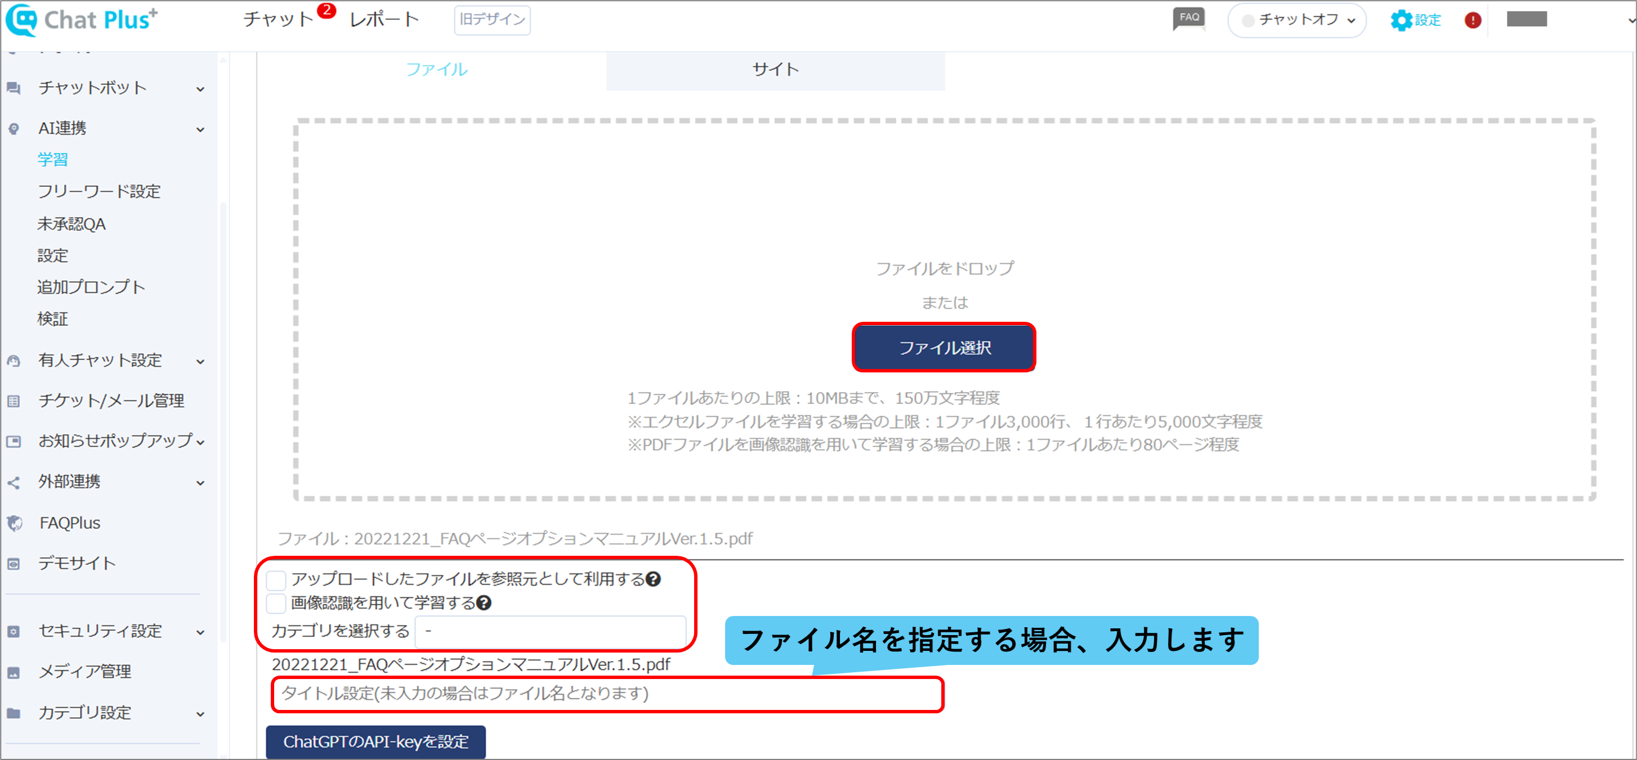Click the セキュリティ設定 sidebar icon
The image size is (1637, 760).
[x=14, y=632]
